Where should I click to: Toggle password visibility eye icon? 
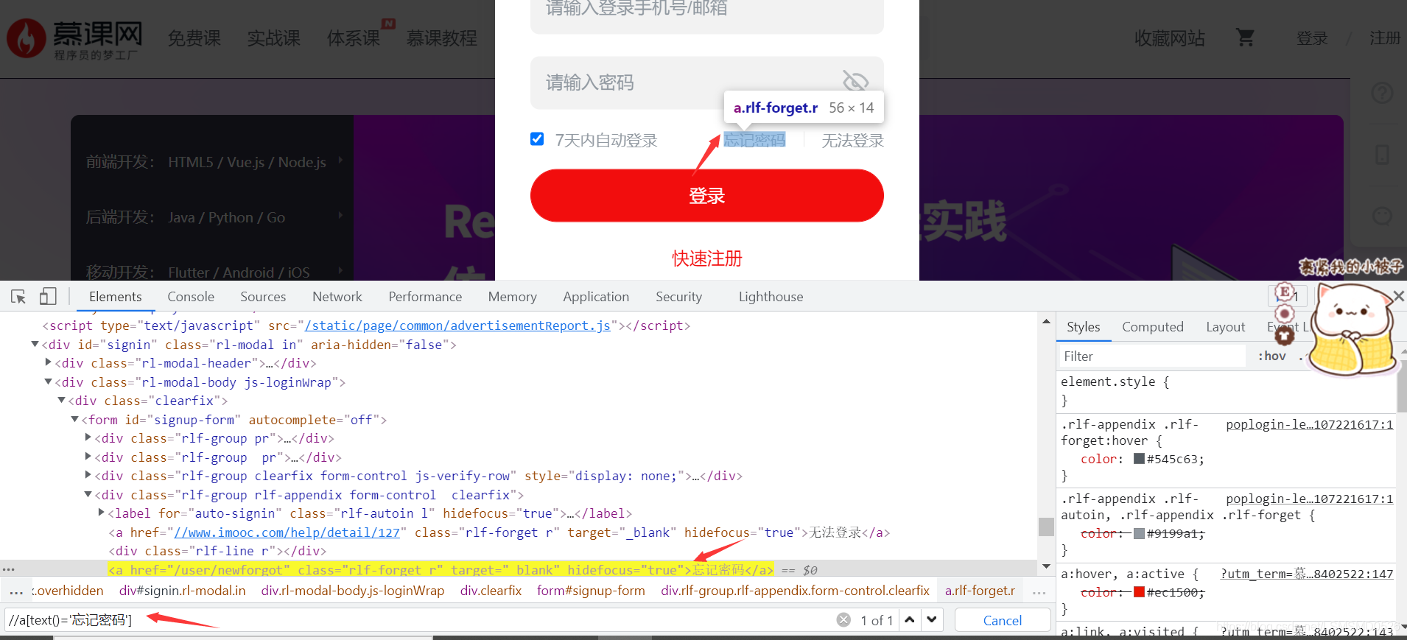pyautogui.click(x=855, y=81)
